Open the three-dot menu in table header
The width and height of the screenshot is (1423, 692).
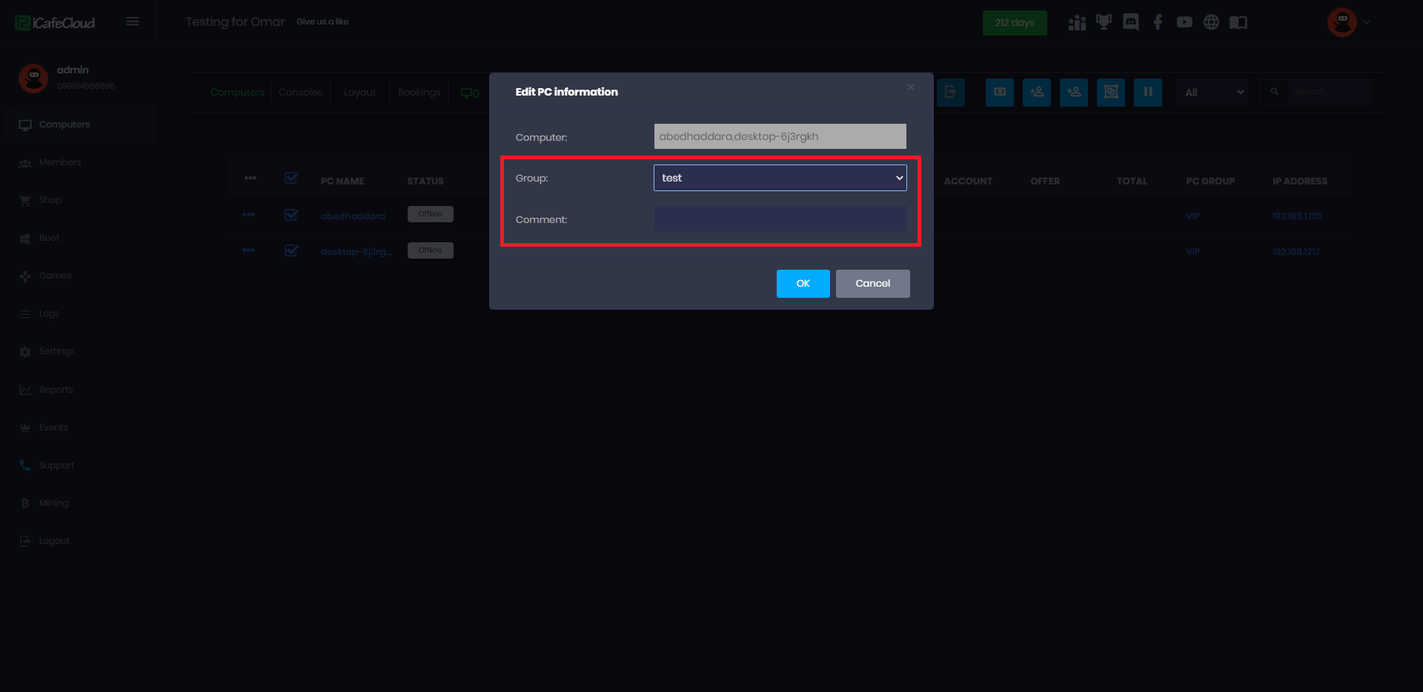point(251,179)
